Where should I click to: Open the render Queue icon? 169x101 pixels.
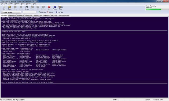[x=27, y=8]
